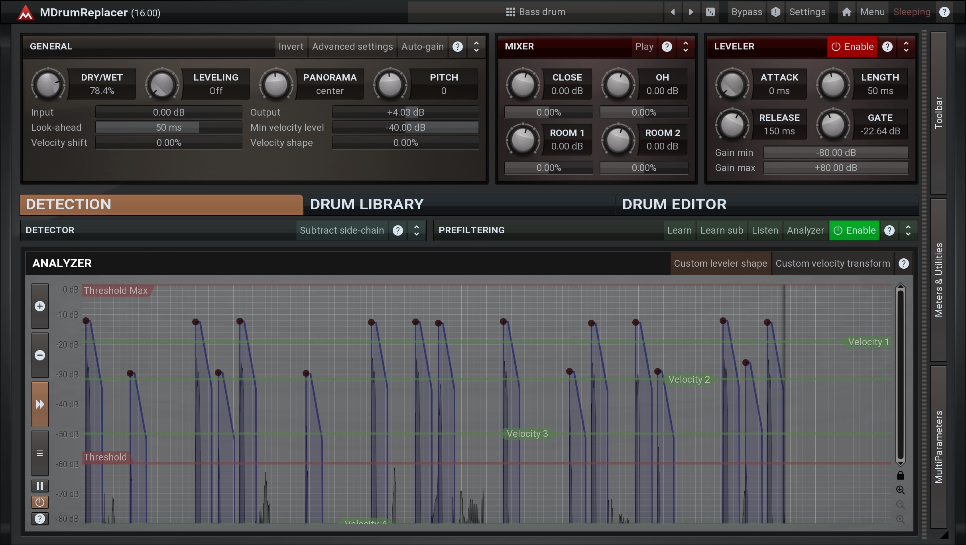Image resolution: width=966 pixels, height=545 pixels.
Task: Click analyzer three-lines menu button
Action: (40, 453)
